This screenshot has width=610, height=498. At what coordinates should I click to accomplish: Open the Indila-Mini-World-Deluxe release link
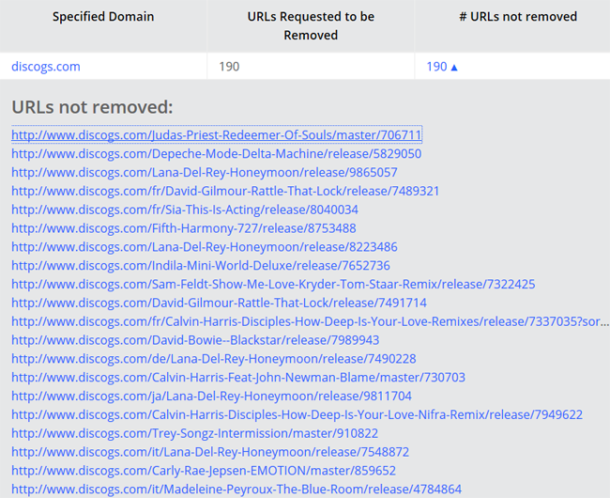201,266
